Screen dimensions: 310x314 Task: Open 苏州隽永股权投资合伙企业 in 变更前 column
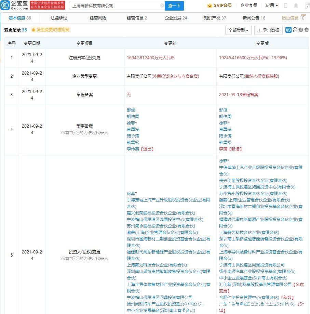[161, 226]
